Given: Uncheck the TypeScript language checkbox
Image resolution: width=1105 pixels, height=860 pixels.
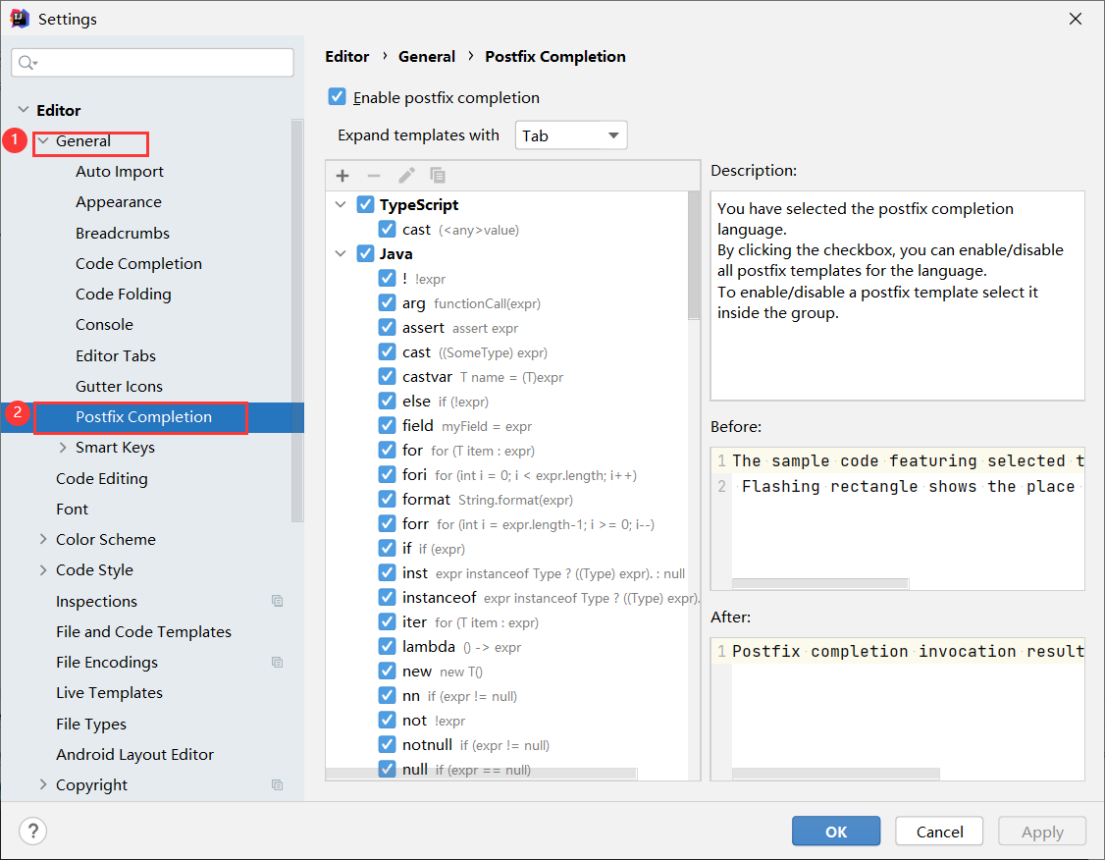Looking at the screenshot, I should [366, 205].
